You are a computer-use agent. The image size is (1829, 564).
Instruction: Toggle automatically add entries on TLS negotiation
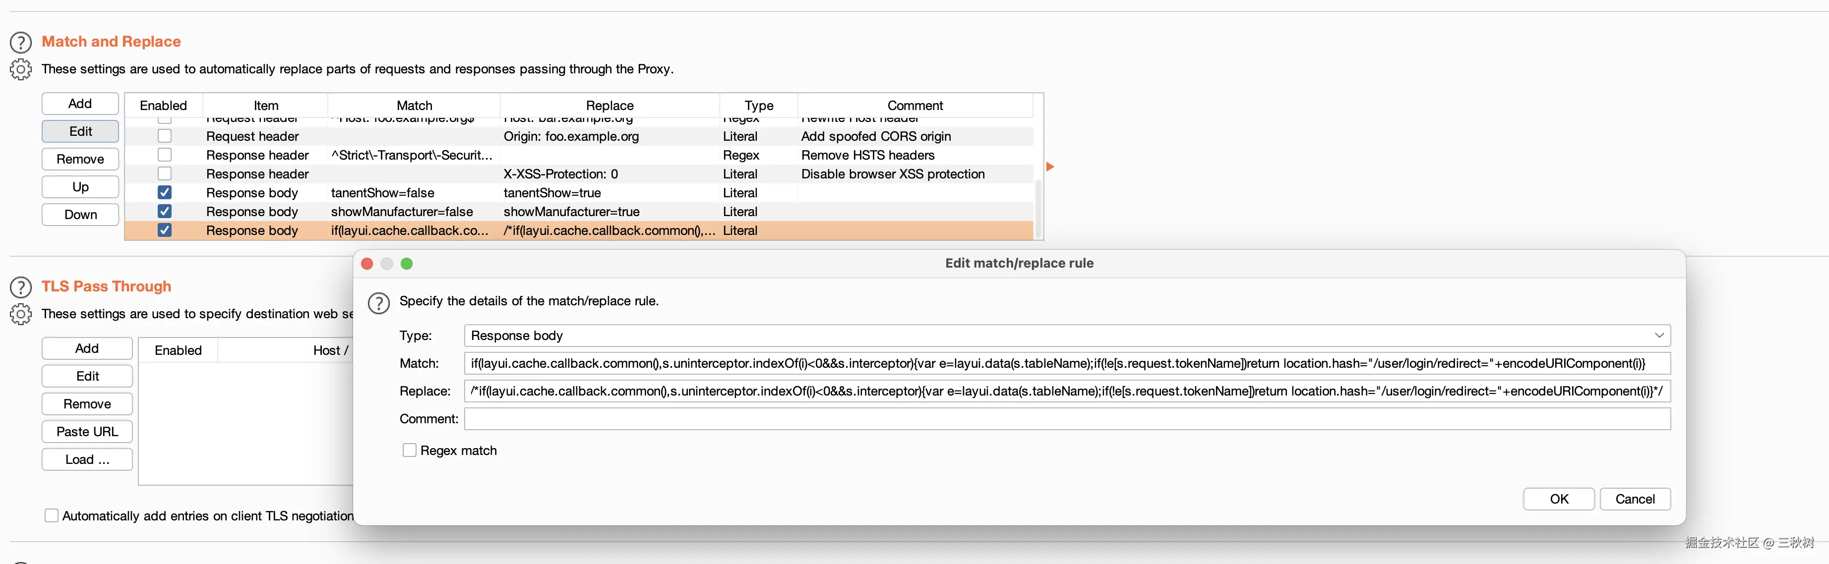click(x=52, y=516)
